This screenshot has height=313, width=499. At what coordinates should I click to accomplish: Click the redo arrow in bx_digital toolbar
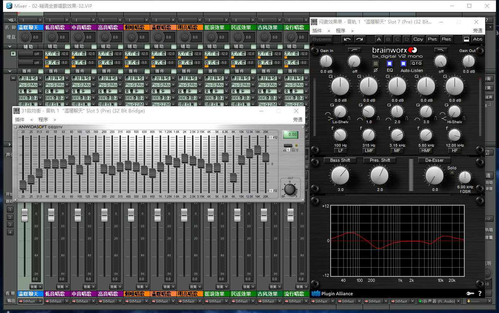click(360, 39)
